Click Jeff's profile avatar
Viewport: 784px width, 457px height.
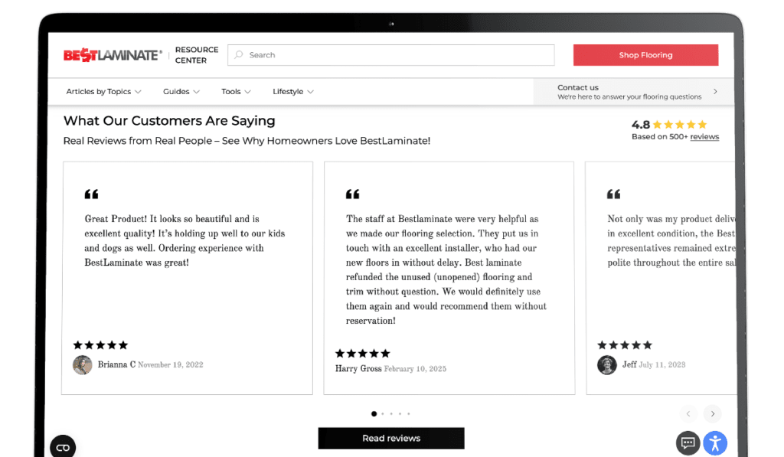(x=607, y=365)
